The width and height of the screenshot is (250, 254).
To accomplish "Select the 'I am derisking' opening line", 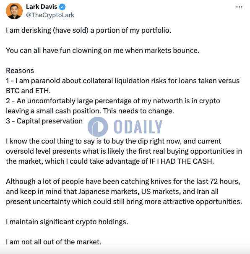I will tap(89, 31).
